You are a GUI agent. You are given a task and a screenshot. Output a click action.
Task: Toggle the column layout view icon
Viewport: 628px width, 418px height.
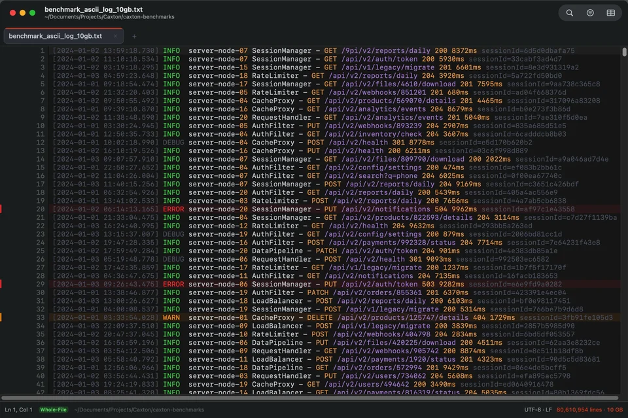[x=611, y=13]
